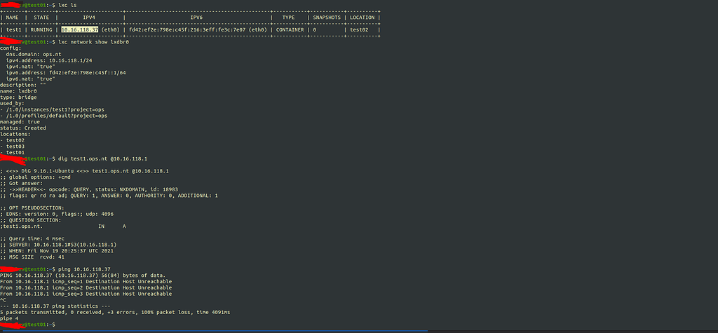The height and width of the screenshot is (333, 718).
Task: Click the 'lxc network show lxdbr0' command
Action: click(x=95, y=41)
